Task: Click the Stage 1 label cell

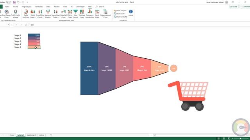Action: pos(18,35)
